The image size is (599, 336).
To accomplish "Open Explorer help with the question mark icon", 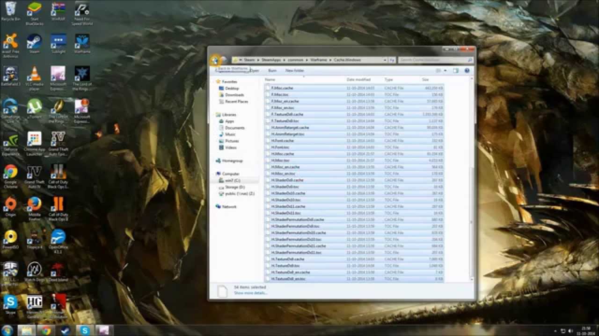I will (x=467, y=70).
